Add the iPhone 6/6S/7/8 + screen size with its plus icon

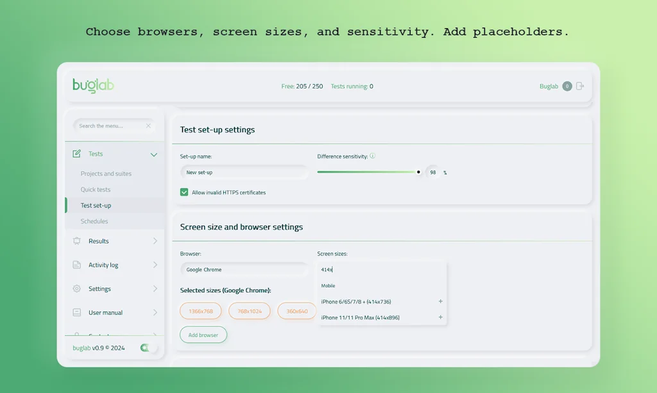[440, 301]
